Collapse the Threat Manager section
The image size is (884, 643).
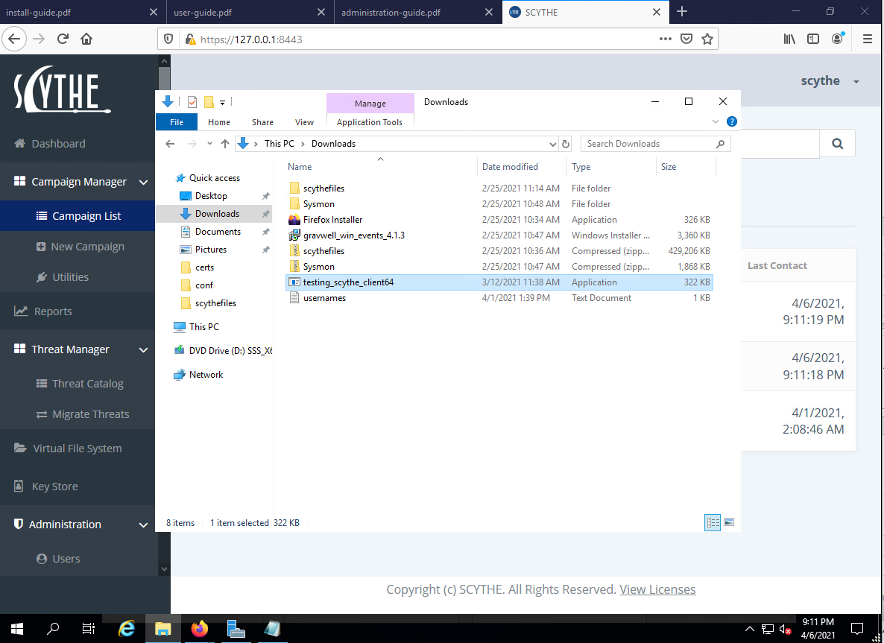click(x=143, y=349)
